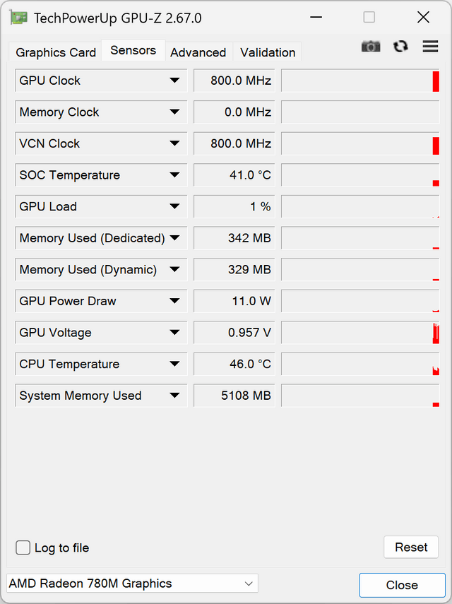
Task: Expand the GPU Clock sensor dropdown
Action: coord(174,81)
